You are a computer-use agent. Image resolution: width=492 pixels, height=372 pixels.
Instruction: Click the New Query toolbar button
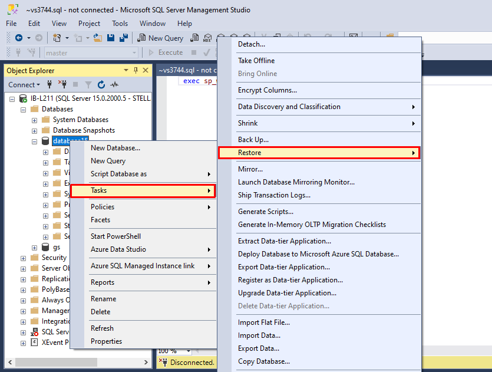click(160, 38)
